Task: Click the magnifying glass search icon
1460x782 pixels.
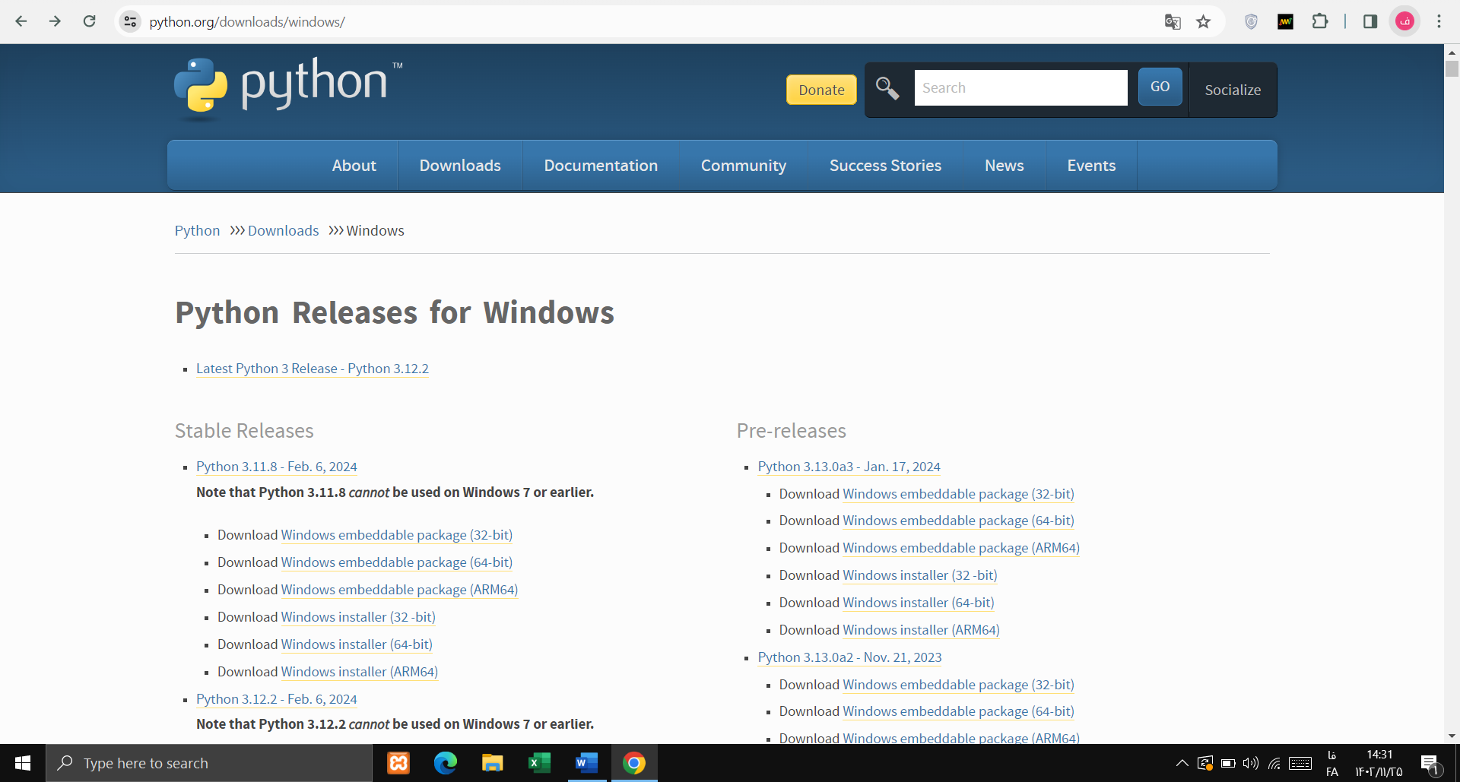Action: point(887,88)
